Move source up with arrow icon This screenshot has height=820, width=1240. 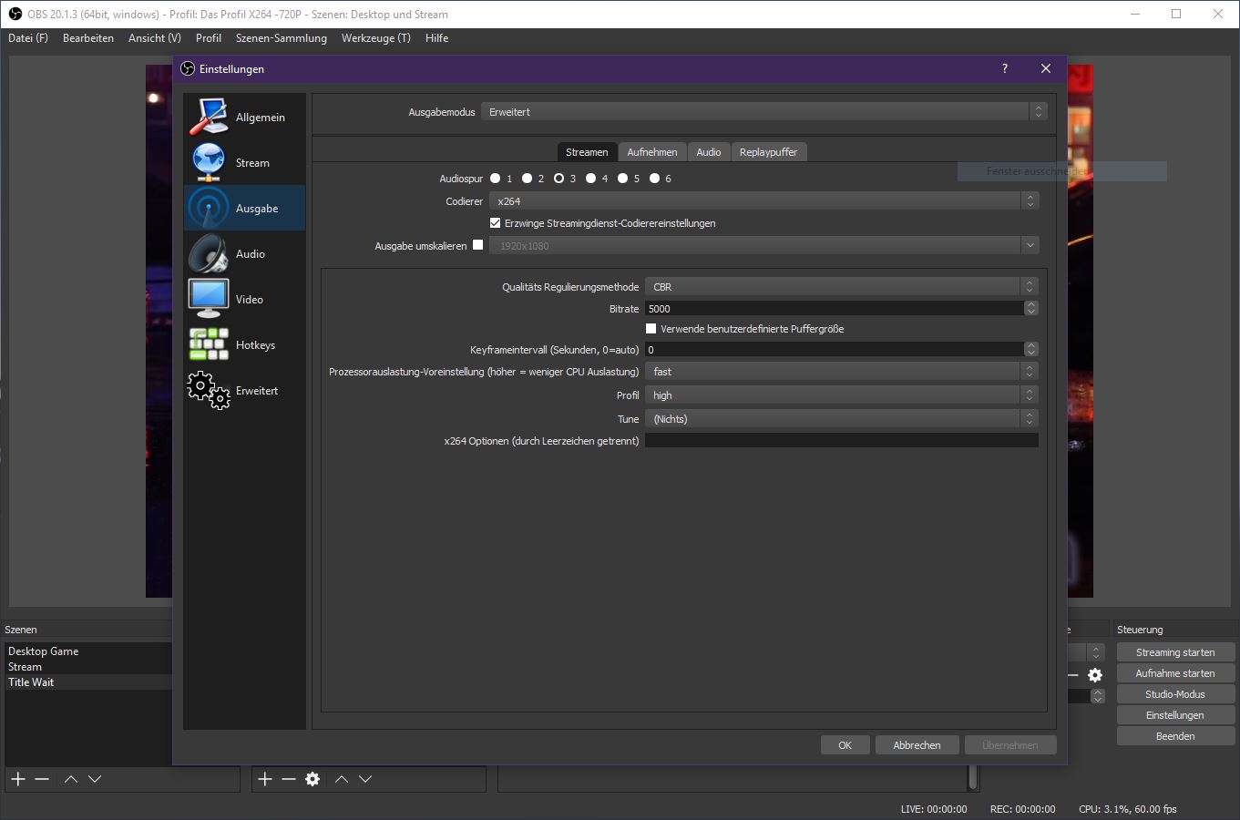342,779
